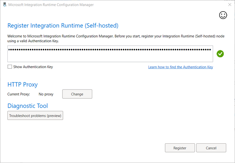Close the Configuration Manager window

pos(230,5)
